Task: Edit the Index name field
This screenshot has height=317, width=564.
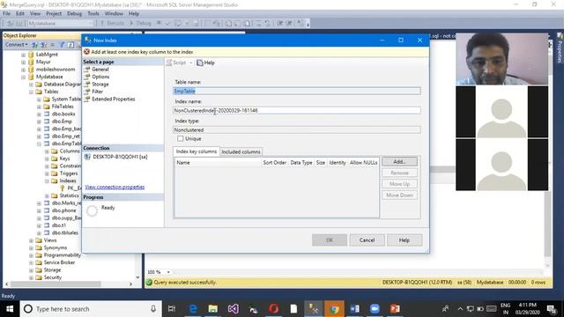Action: 297,110
